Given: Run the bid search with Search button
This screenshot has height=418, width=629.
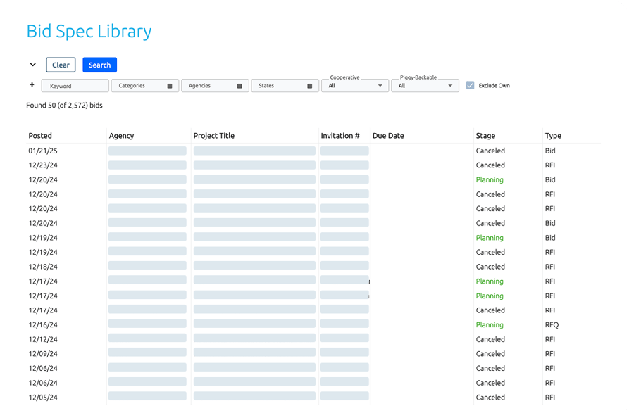Looking at the screenshot, I should (99, 65).
